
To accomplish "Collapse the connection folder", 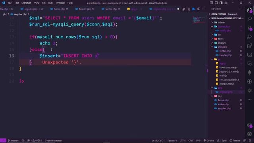I will [x=227, y=27].
